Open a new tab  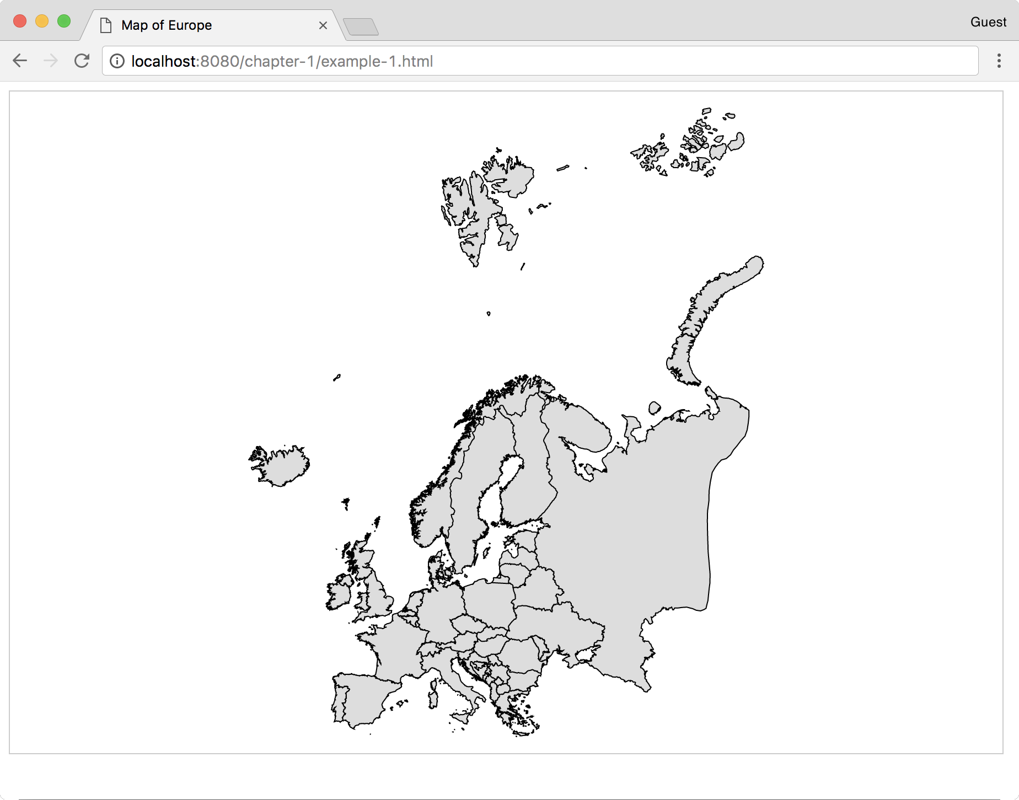click(361, 26)
